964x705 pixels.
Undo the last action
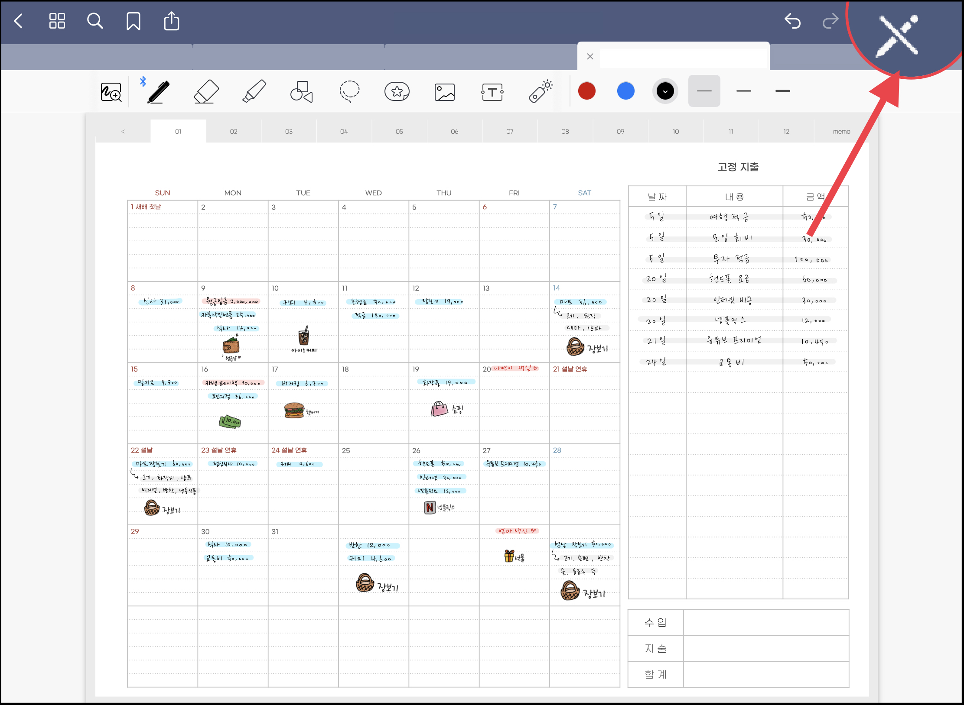coord(792,21)
